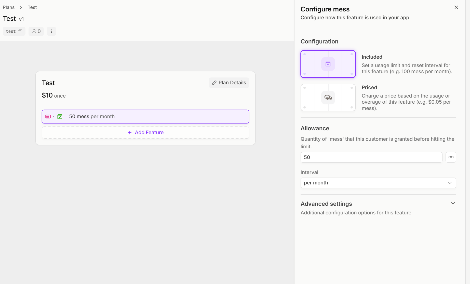Click the Test breadcrumb item
The height and width of the screenshot is (284, 470).
(32, 7)
